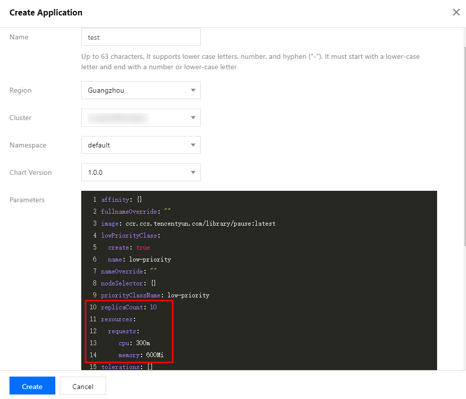The height and width of the screenshot is (399, 466).
Task: Click the Name input field
Action: click(x=141, y=37)
